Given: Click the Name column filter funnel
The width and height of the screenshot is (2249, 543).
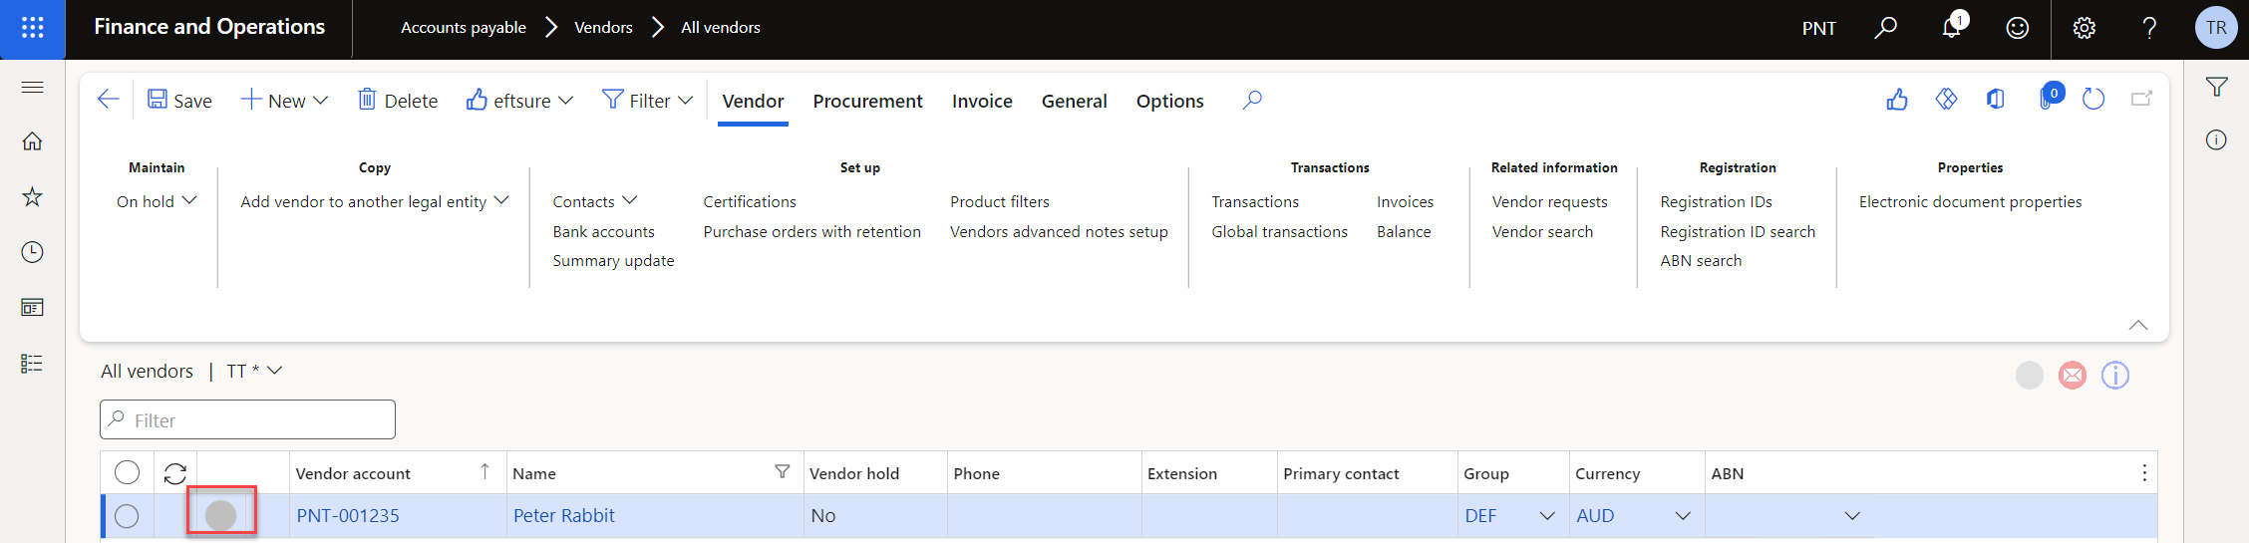Looking at the screenshot, I should click(x=783, y=472).
